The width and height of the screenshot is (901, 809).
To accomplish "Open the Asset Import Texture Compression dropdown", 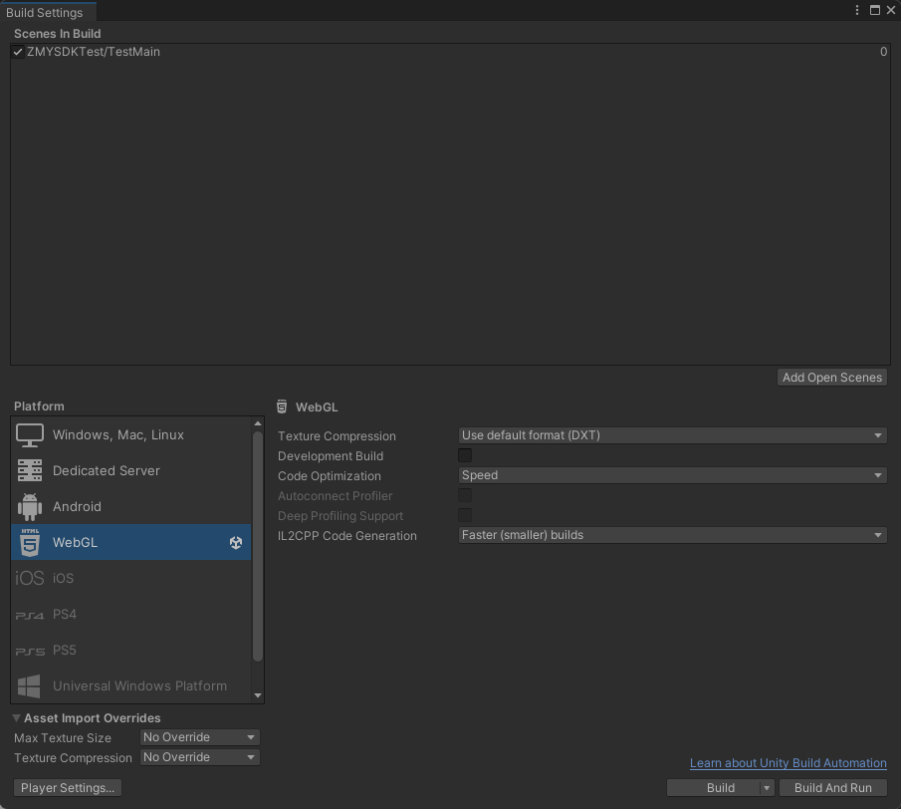I will coord(199,757).
